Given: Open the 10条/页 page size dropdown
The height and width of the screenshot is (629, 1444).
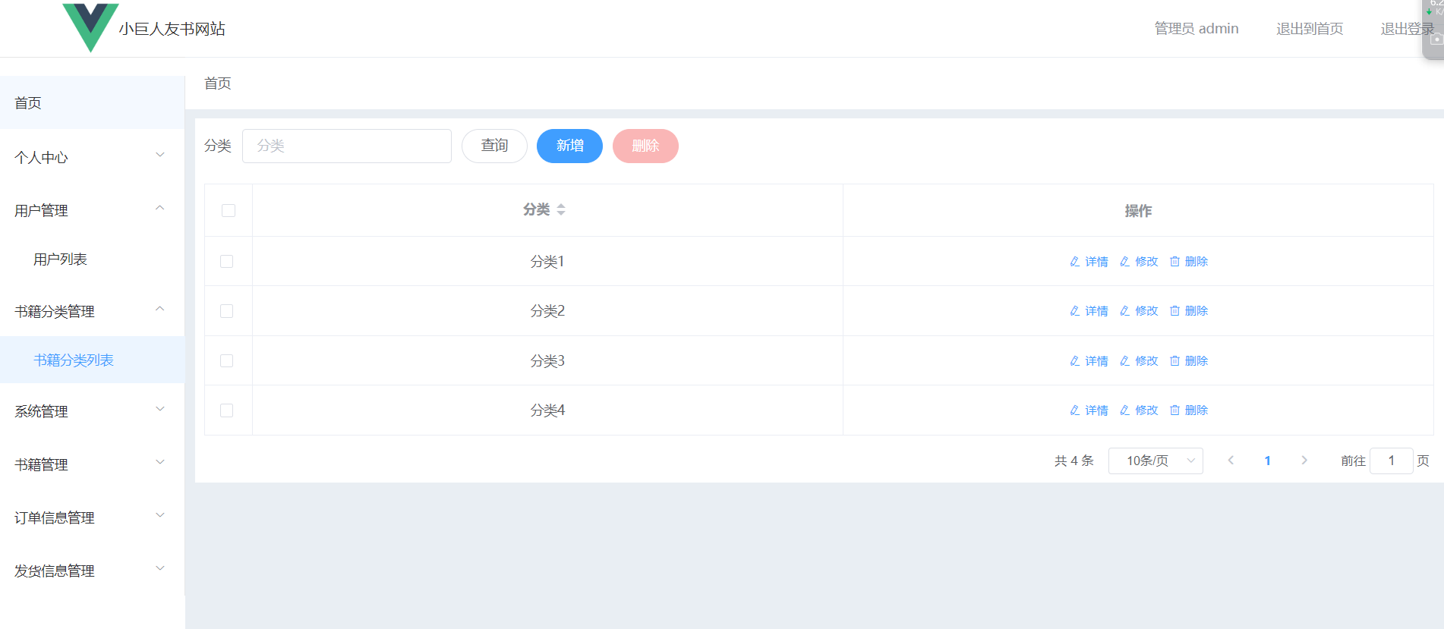Looking at the screenshot, I should tap(1156, 461).
